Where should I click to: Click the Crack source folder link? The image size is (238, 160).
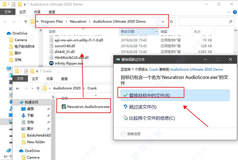(154, 69)
